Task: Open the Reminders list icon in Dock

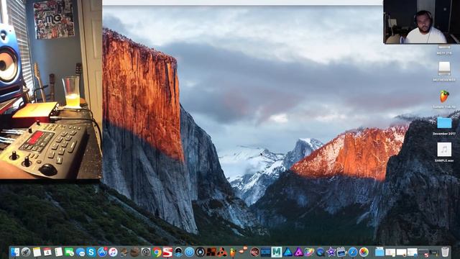Action: tap(58, 252)
